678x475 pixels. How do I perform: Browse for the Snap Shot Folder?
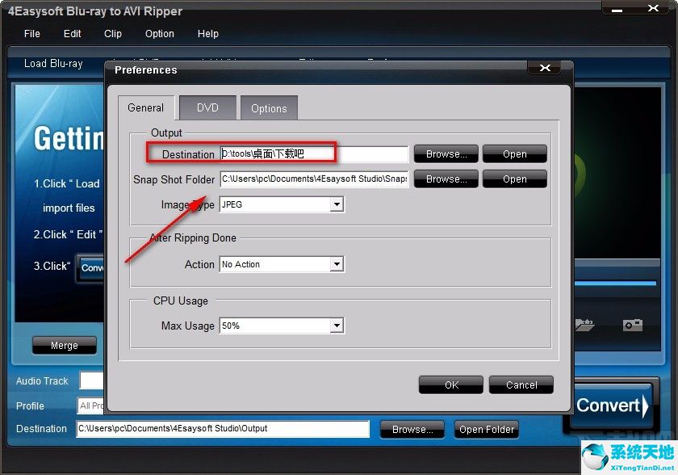coord(446,179)
